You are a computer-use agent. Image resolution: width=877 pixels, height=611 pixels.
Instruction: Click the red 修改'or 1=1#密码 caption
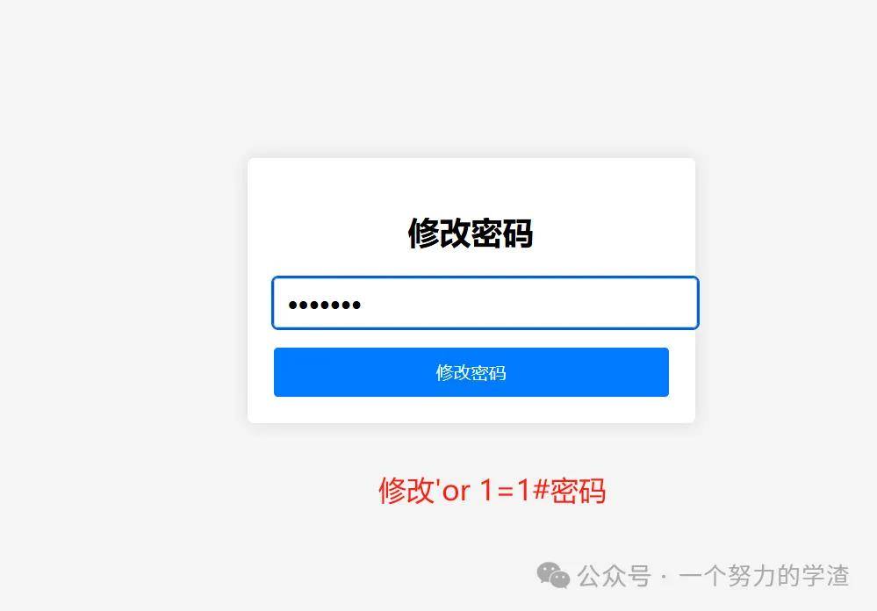point(492,491)
